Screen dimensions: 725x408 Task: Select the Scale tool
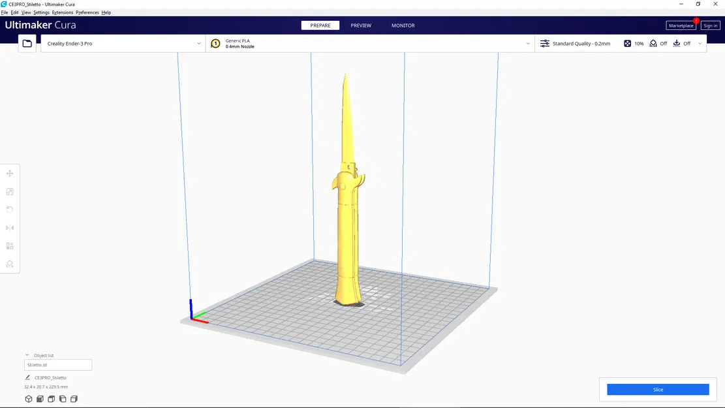[9, 191]
